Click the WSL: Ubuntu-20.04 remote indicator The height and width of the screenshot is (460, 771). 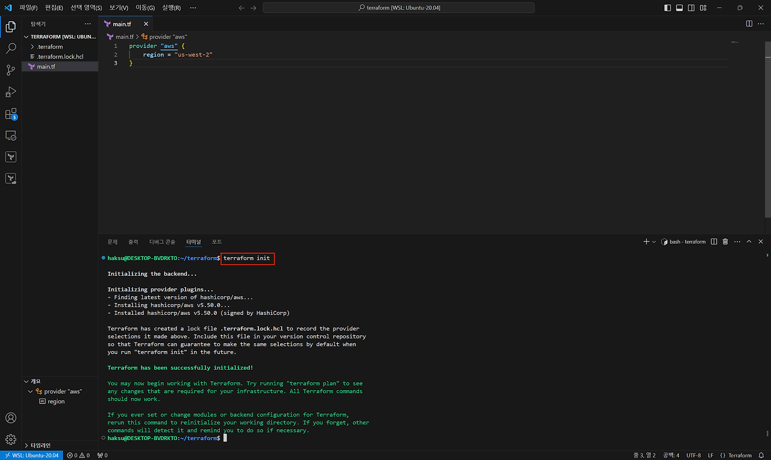pyautogui.click(x=31, y=455)
